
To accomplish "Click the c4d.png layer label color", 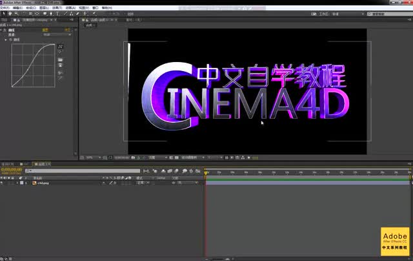I will 22,183.
